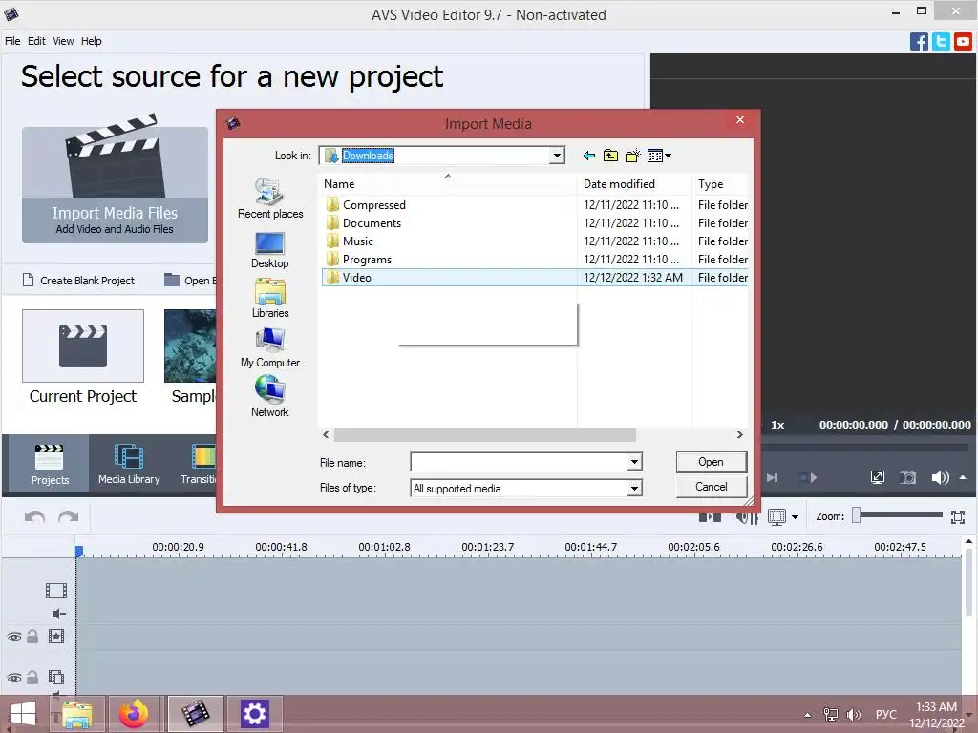Select the Documents folder

point(364,223)
